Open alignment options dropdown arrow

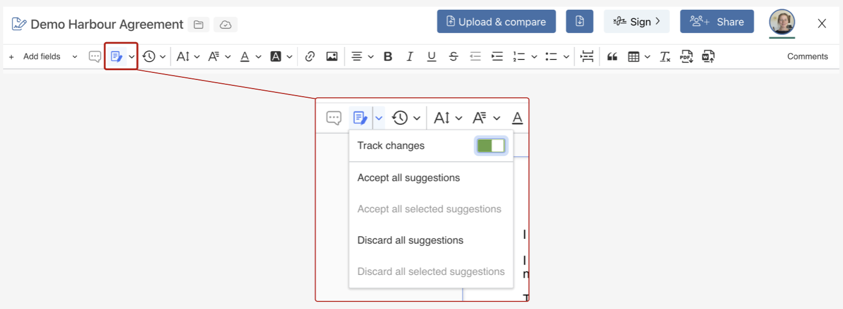click(371, 56)
